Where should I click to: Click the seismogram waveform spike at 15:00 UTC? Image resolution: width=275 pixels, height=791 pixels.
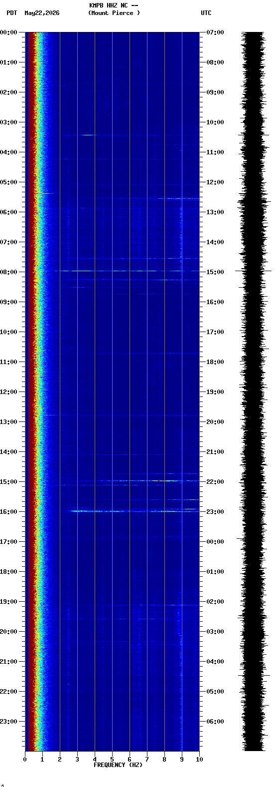(x=254, y=271)
